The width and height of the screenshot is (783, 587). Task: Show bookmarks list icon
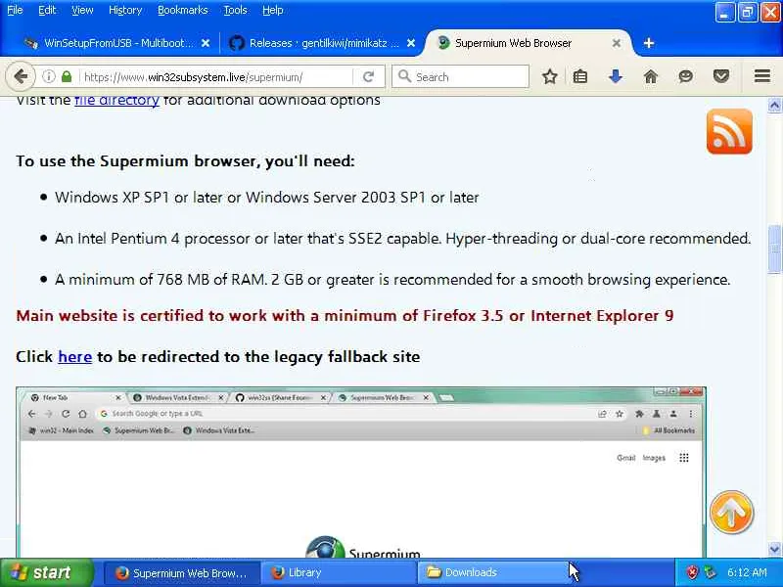pos(580,76)
